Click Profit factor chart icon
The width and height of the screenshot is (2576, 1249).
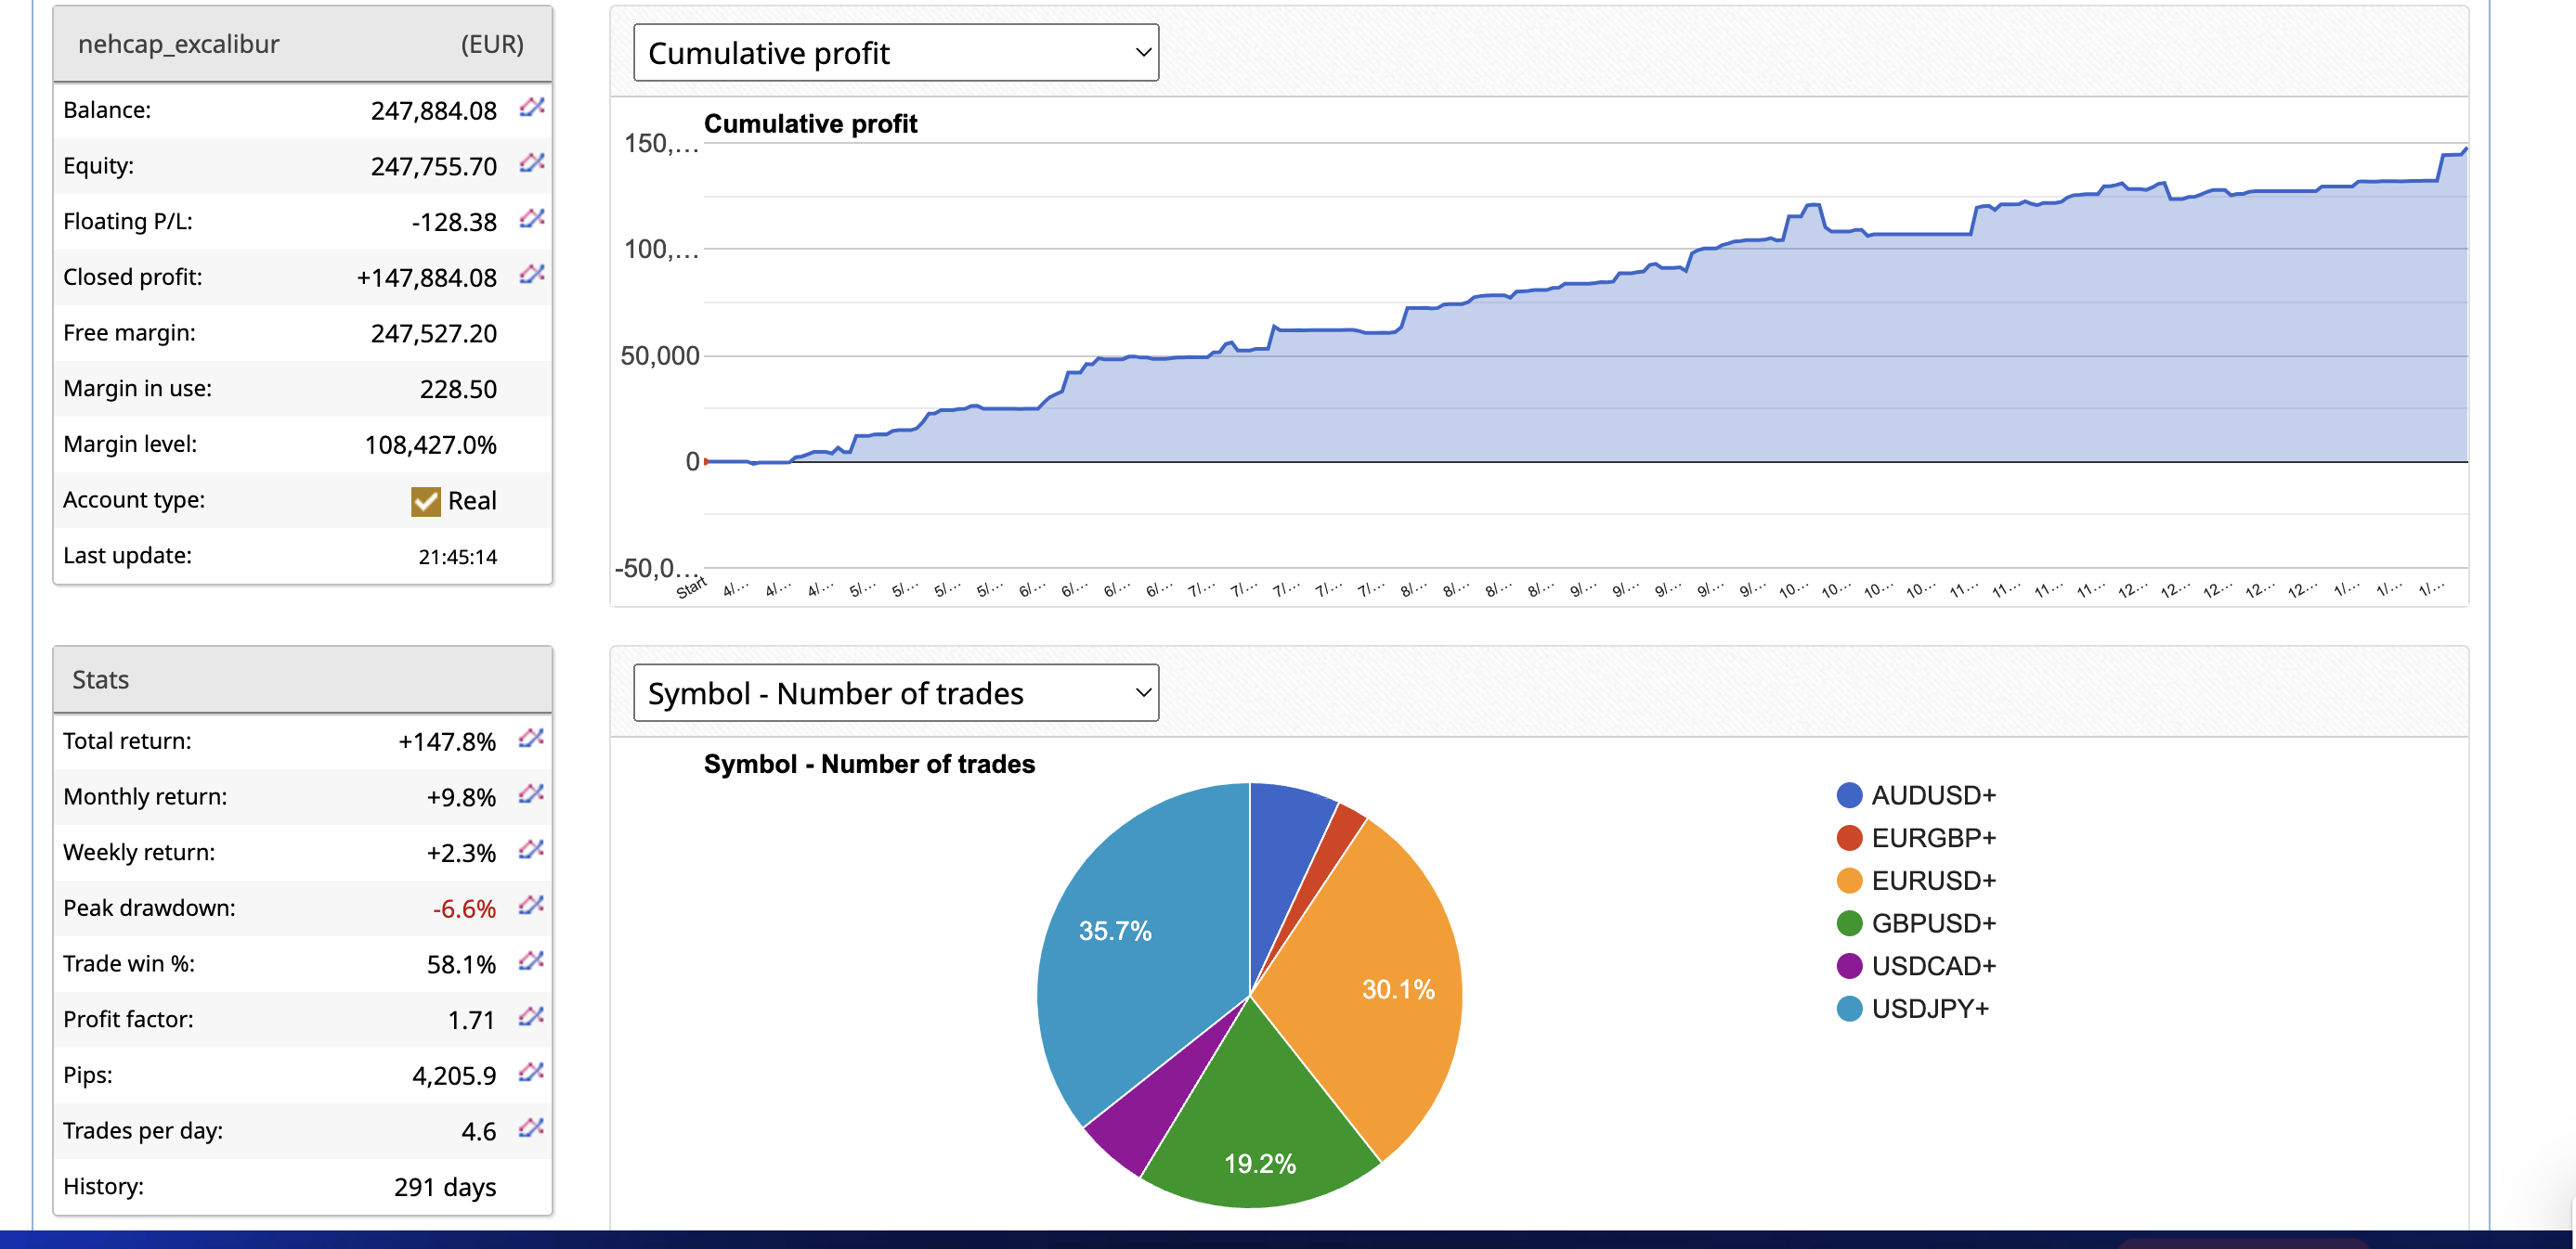tap(531, 1017)
